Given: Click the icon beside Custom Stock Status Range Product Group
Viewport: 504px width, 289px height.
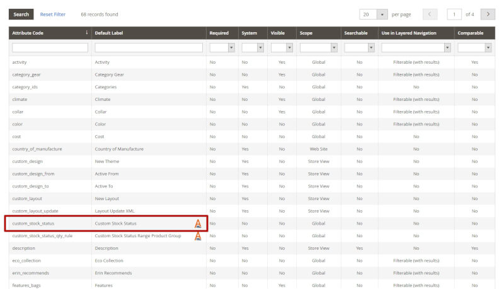Looking at the screenshot, I should pos(197,236).
